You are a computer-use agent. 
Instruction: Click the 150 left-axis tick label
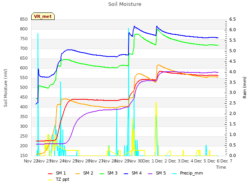24,156
